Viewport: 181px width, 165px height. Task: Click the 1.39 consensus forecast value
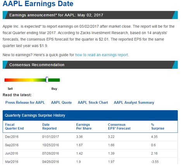point(111,153)
